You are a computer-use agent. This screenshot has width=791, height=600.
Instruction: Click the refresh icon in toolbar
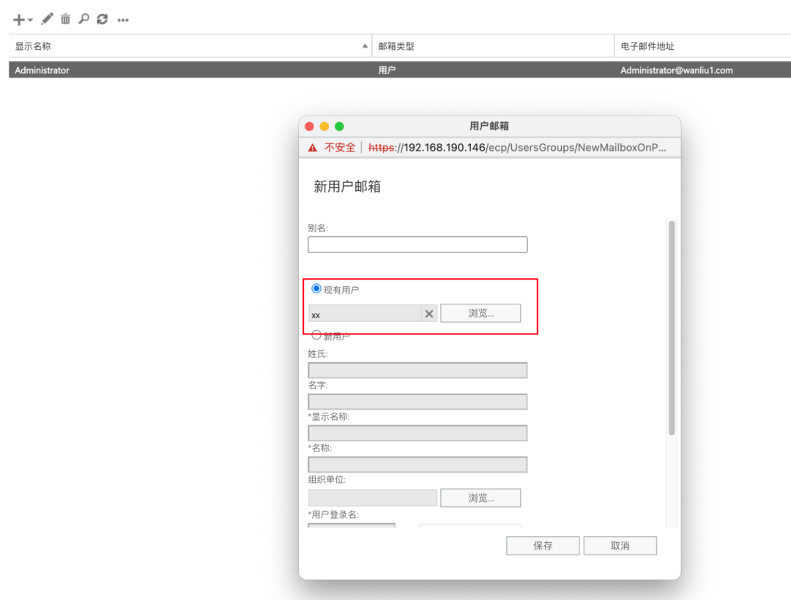pyautogui.click(x=103, y=19)
